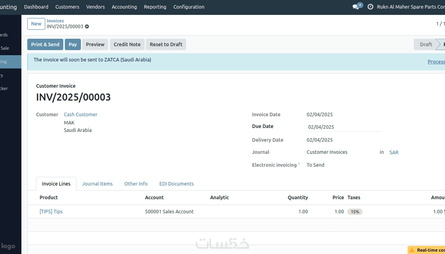Reset the invoice to Draft
Screen dimensions: 445x254
point(166,45)
